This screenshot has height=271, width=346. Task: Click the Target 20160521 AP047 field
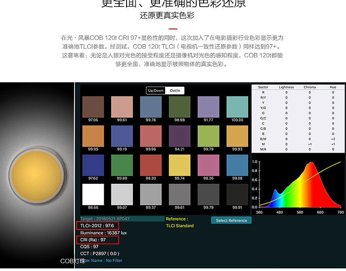click(x=122, y=218)
